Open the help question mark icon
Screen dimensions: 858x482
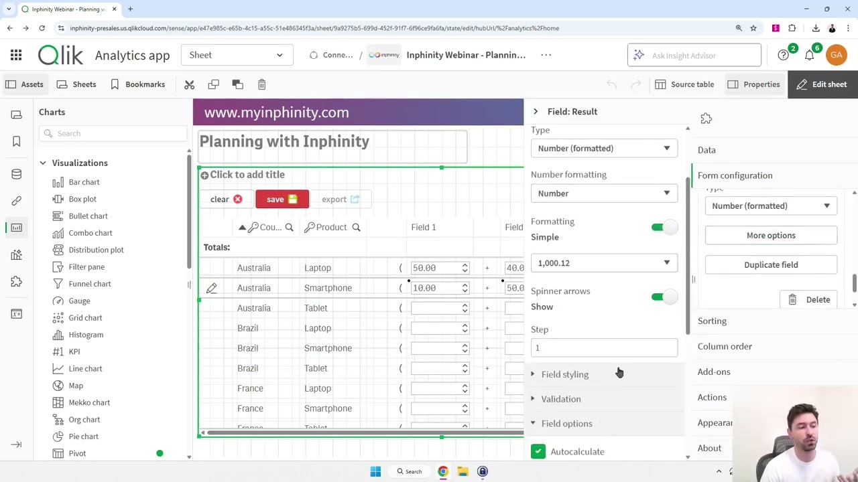[784, 55]
